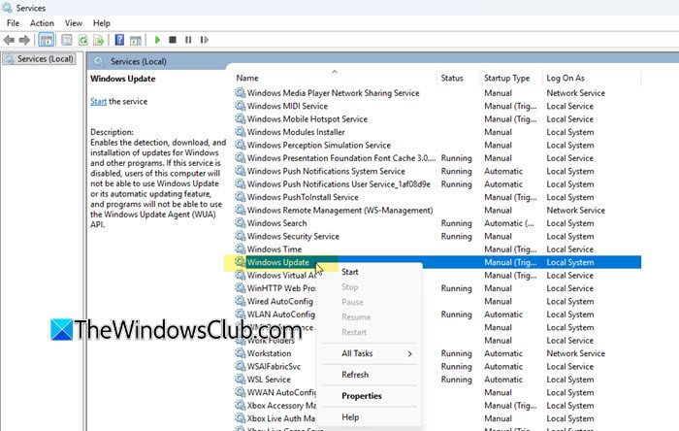Click gear icon beside Workstation
Image resolution: width=679 pixels, height=431 pixels.
(x=240, y=353)
